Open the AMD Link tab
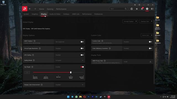 tap(76, 14)
